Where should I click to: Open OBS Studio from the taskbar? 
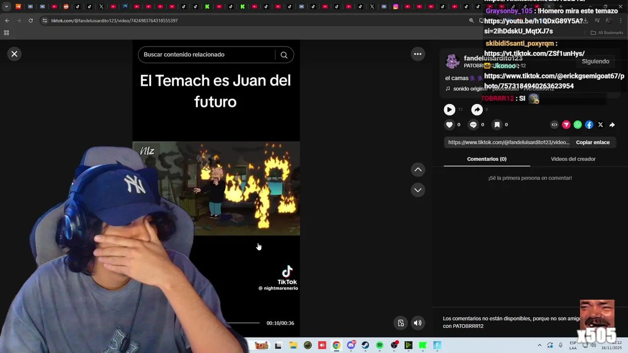coord(394,345)
